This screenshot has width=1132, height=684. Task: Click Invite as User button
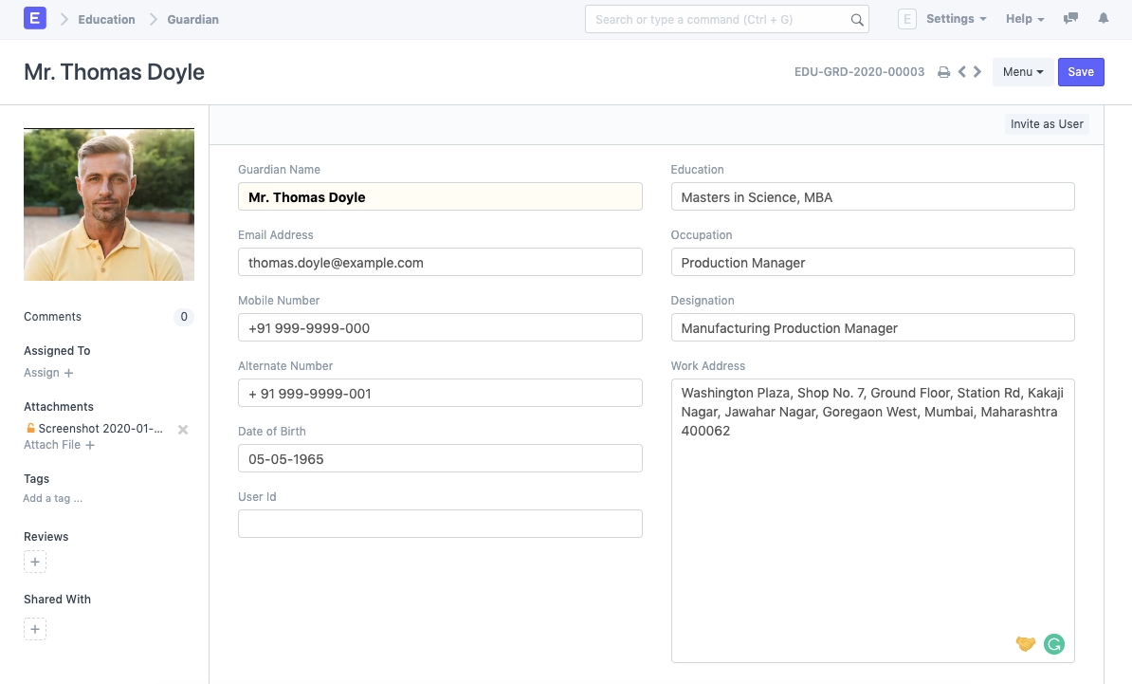(x=1046, y=124)
